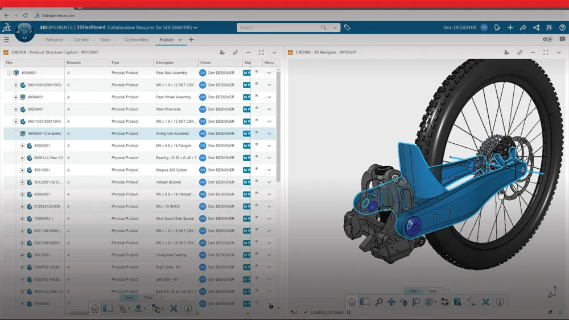Click the top search input field
Screen dimensions: 569x320
(279, 27)
